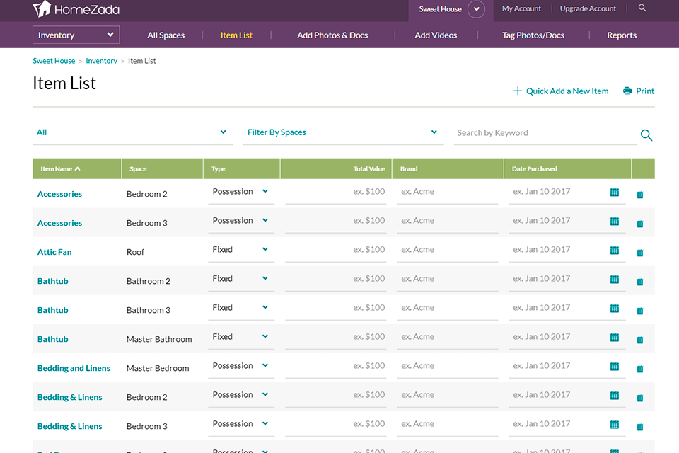The width and height of the screenshot is (679, 453).
Task: Delete the Bathtub Bathroom 3 item
Action: pos(640,311)
